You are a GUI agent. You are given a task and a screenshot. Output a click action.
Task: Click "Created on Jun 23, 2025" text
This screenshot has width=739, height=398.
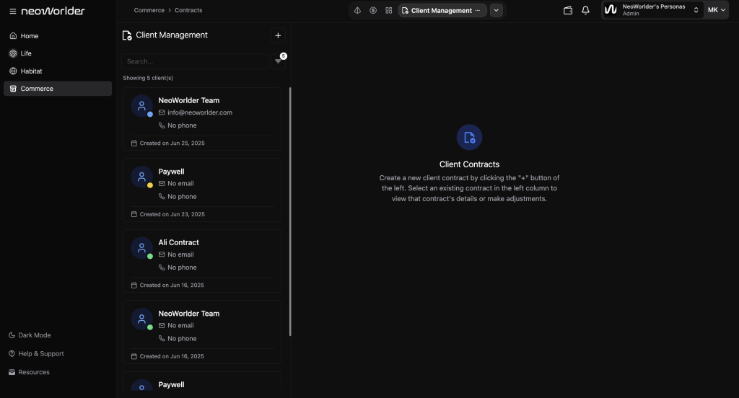[x=172, y=214]
